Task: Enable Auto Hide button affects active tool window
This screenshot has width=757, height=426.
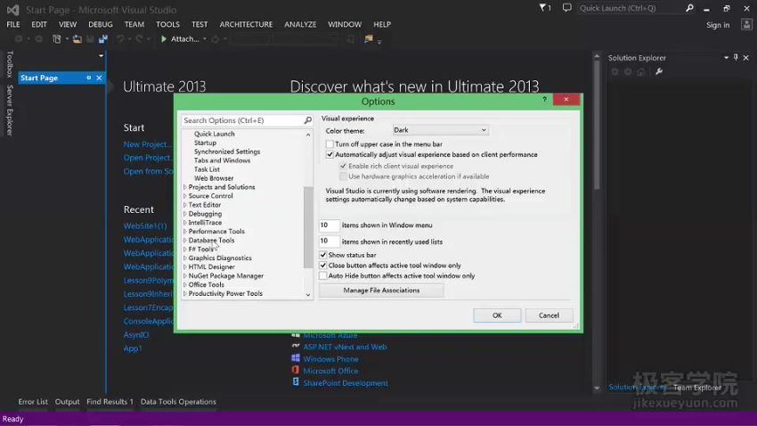Action: point(323,275)
